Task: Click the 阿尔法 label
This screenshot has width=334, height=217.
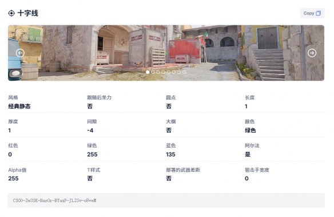Action: [252, 145]
